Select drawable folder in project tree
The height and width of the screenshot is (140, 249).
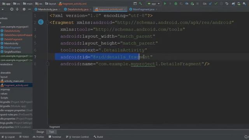click(x=5, y=73)
